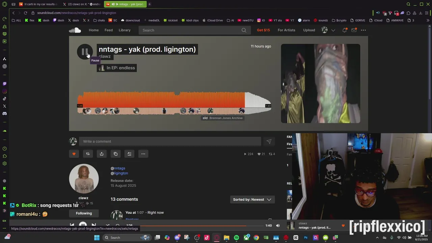Open the track's three-dot more options
The height and width of the screenshot is (243, 432).
pos(143,154)
